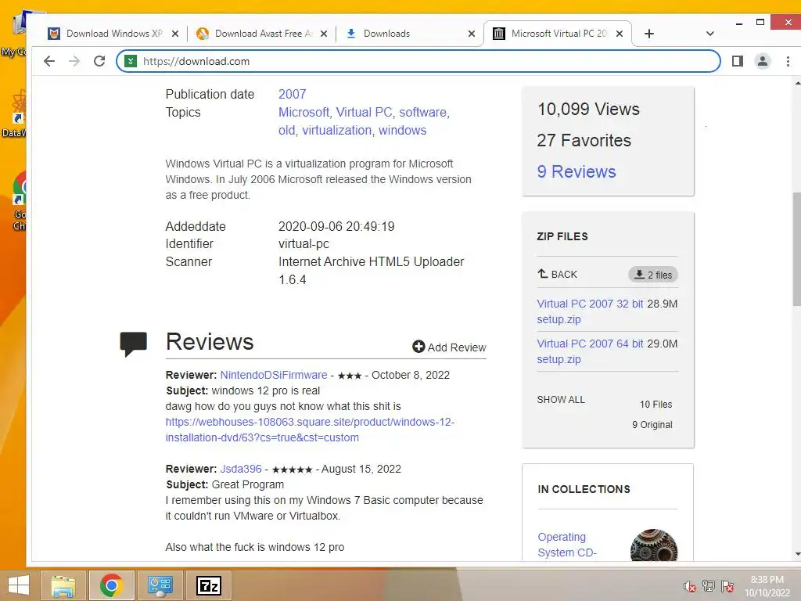Open the software topic link
This screenshot has height=601, width=801.
click(422, 113)
